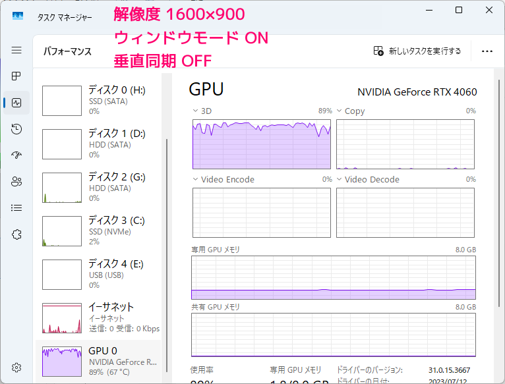The width and height of the screenshot is (505, 384).
Task: Click the ドライバーのバージョン label
Action: [370, 370]
